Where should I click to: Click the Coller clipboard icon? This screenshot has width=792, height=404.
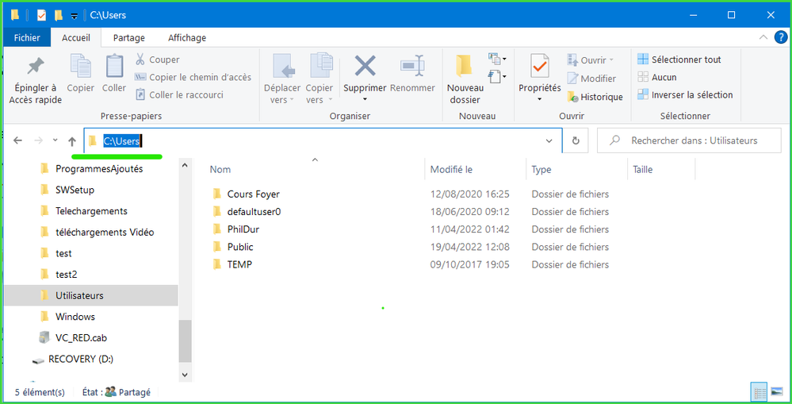click(x=114, y=67)
